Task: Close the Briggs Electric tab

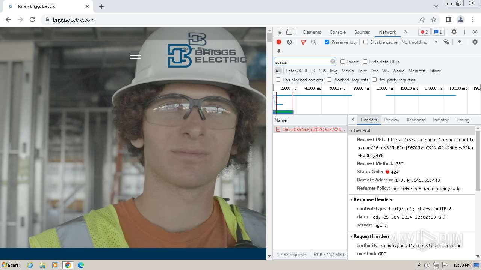Action: click(87, 6)
